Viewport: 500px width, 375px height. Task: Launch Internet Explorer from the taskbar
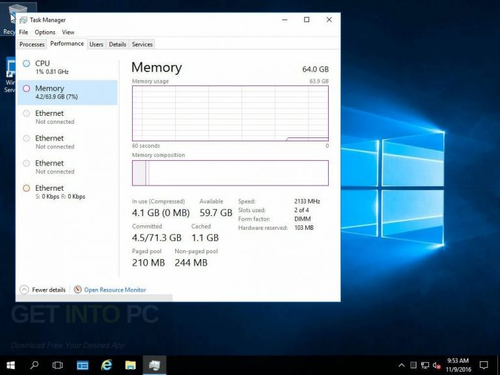click(x=106, y=365)
